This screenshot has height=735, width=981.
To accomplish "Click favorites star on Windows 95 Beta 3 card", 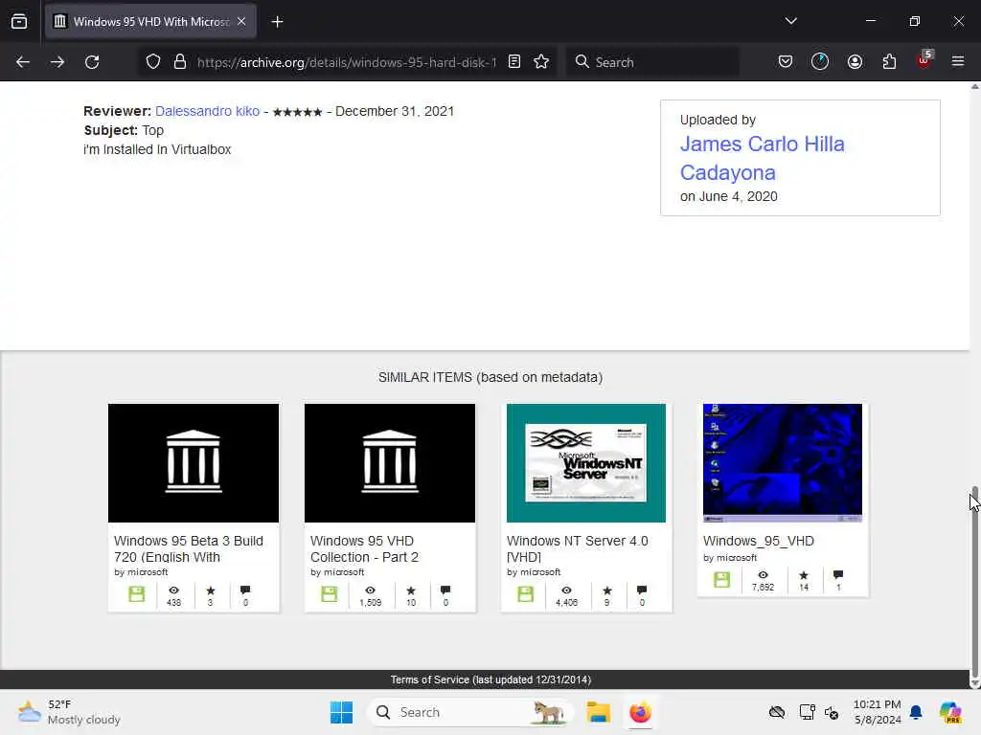I will coord(210,590).
